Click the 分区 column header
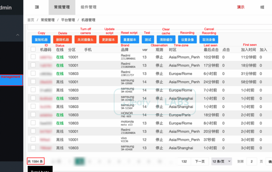Screen dimensions: 272x172 [x=72, y=50]
